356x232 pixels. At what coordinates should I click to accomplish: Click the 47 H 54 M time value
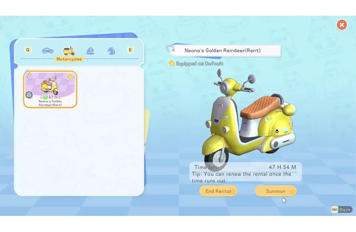[282, 167]
